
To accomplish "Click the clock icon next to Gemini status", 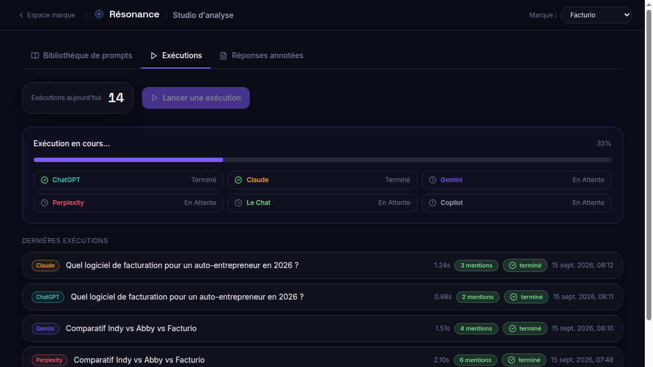I will [433, 180].
